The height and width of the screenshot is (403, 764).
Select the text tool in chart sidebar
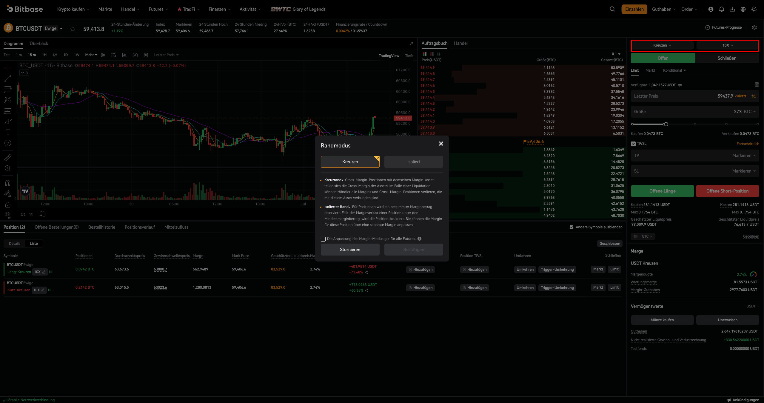8,132
